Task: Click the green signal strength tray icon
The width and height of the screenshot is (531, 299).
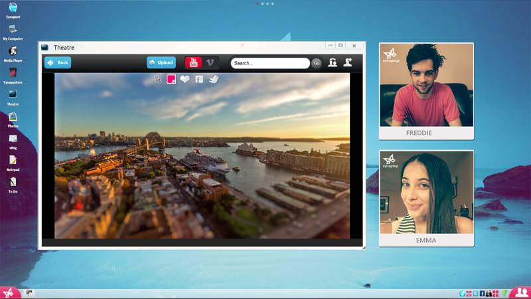Action: click(505, 294)
